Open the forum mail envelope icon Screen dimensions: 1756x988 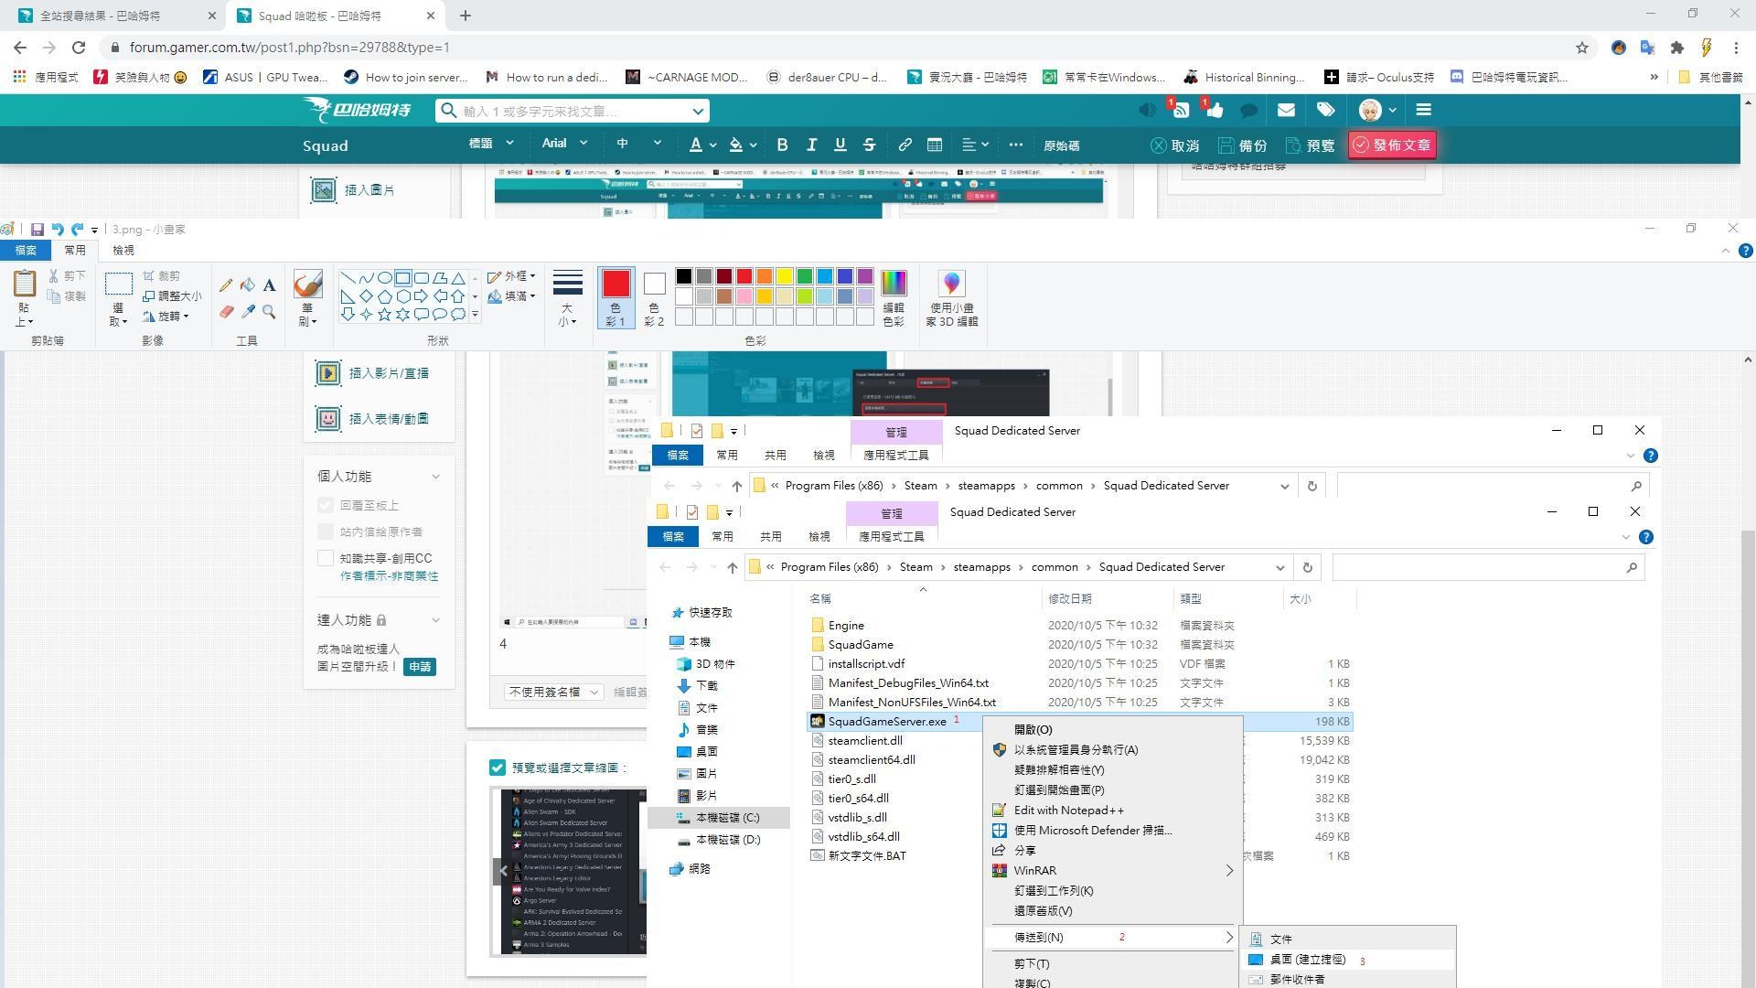pos(1286,110)
